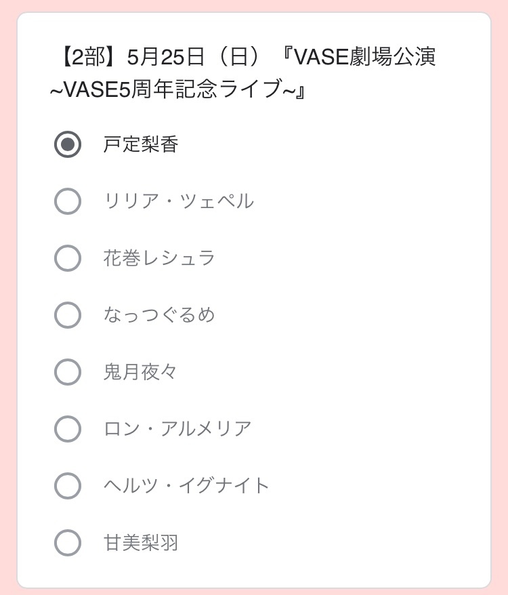
Task: Choose the radio circle beside ロン・アルメリア
Action: tap(68, 429)
